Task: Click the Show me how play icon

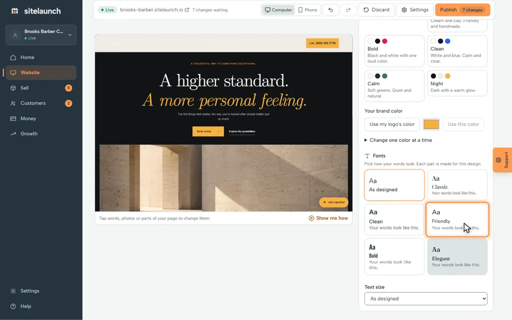Action: [311, 218]
